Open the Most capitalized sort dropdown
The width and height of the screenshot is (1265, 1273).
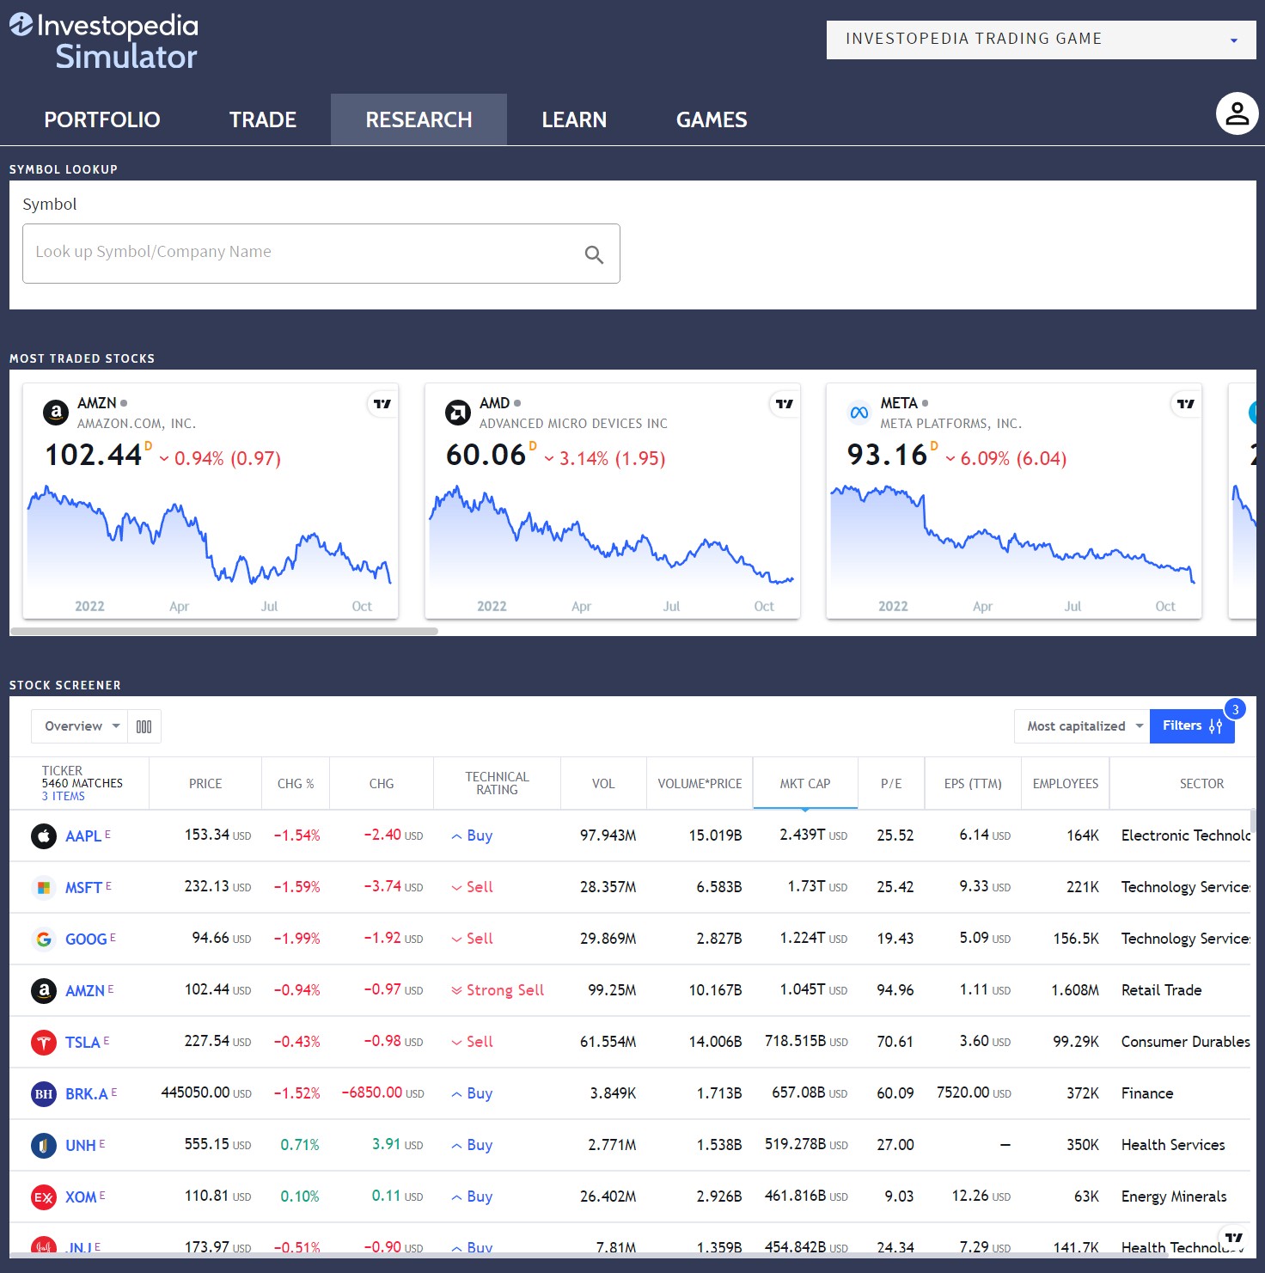[x=1082, y=726]
